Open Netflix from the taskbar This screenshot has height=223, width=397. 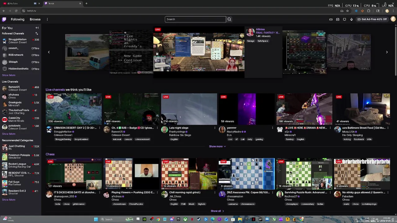pos(192,219)
